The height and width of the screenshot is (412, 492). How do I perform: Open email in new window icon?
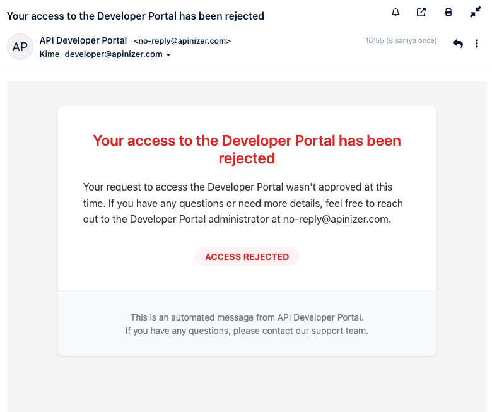421,12
